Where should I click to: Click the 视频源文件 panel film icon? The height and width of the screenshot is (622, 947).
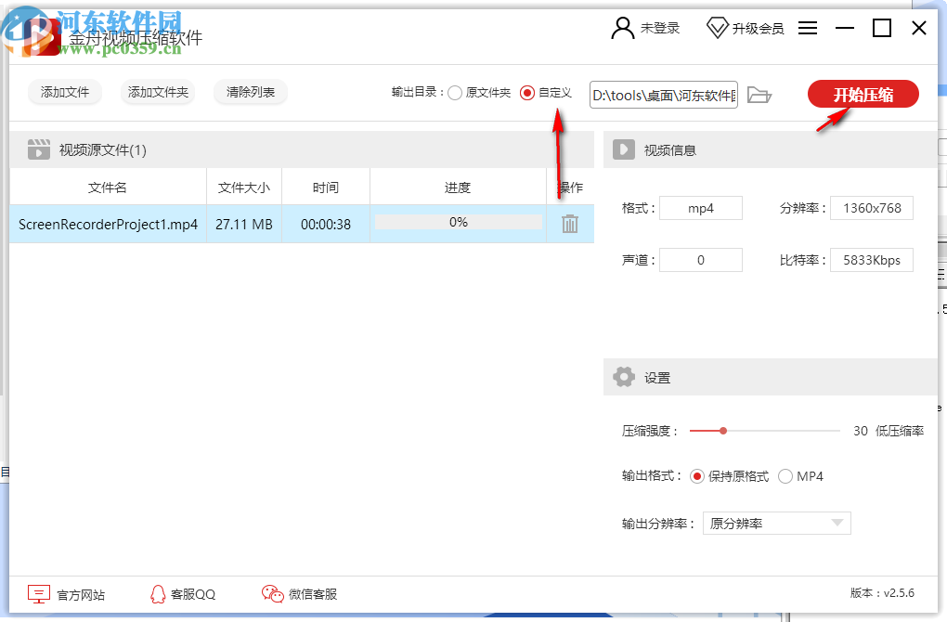[37, 149]
